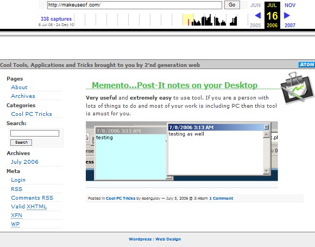
Task: Open the Web Design footer link
Action: 168,239
